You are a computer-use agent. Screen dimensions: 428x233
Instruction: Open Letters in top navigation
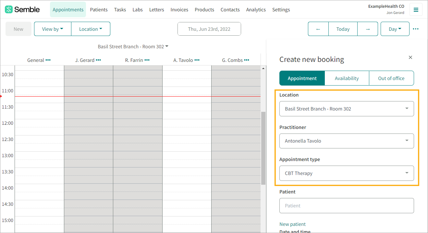[x=157, y=9]
